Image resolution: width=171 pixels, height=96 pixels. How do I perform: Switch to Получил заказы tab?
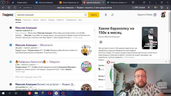tap(118, 2)
